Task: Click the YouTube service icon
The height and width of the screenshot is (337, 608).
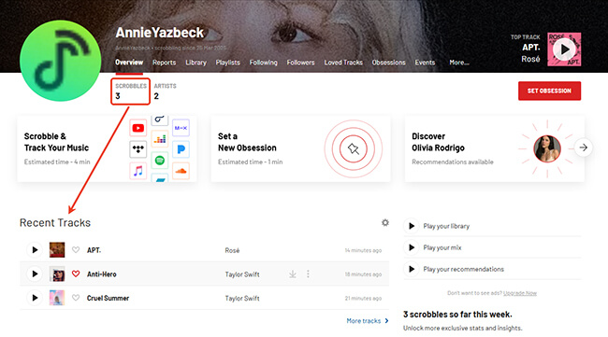Action: pos(138,128)
